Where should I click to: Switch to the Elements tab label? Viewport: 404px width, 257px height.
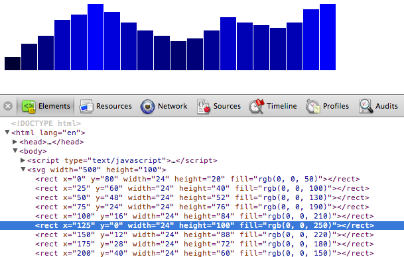tap(54, 106)
